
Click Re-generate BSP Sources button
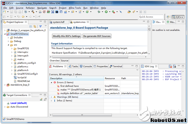click(97, 36)
